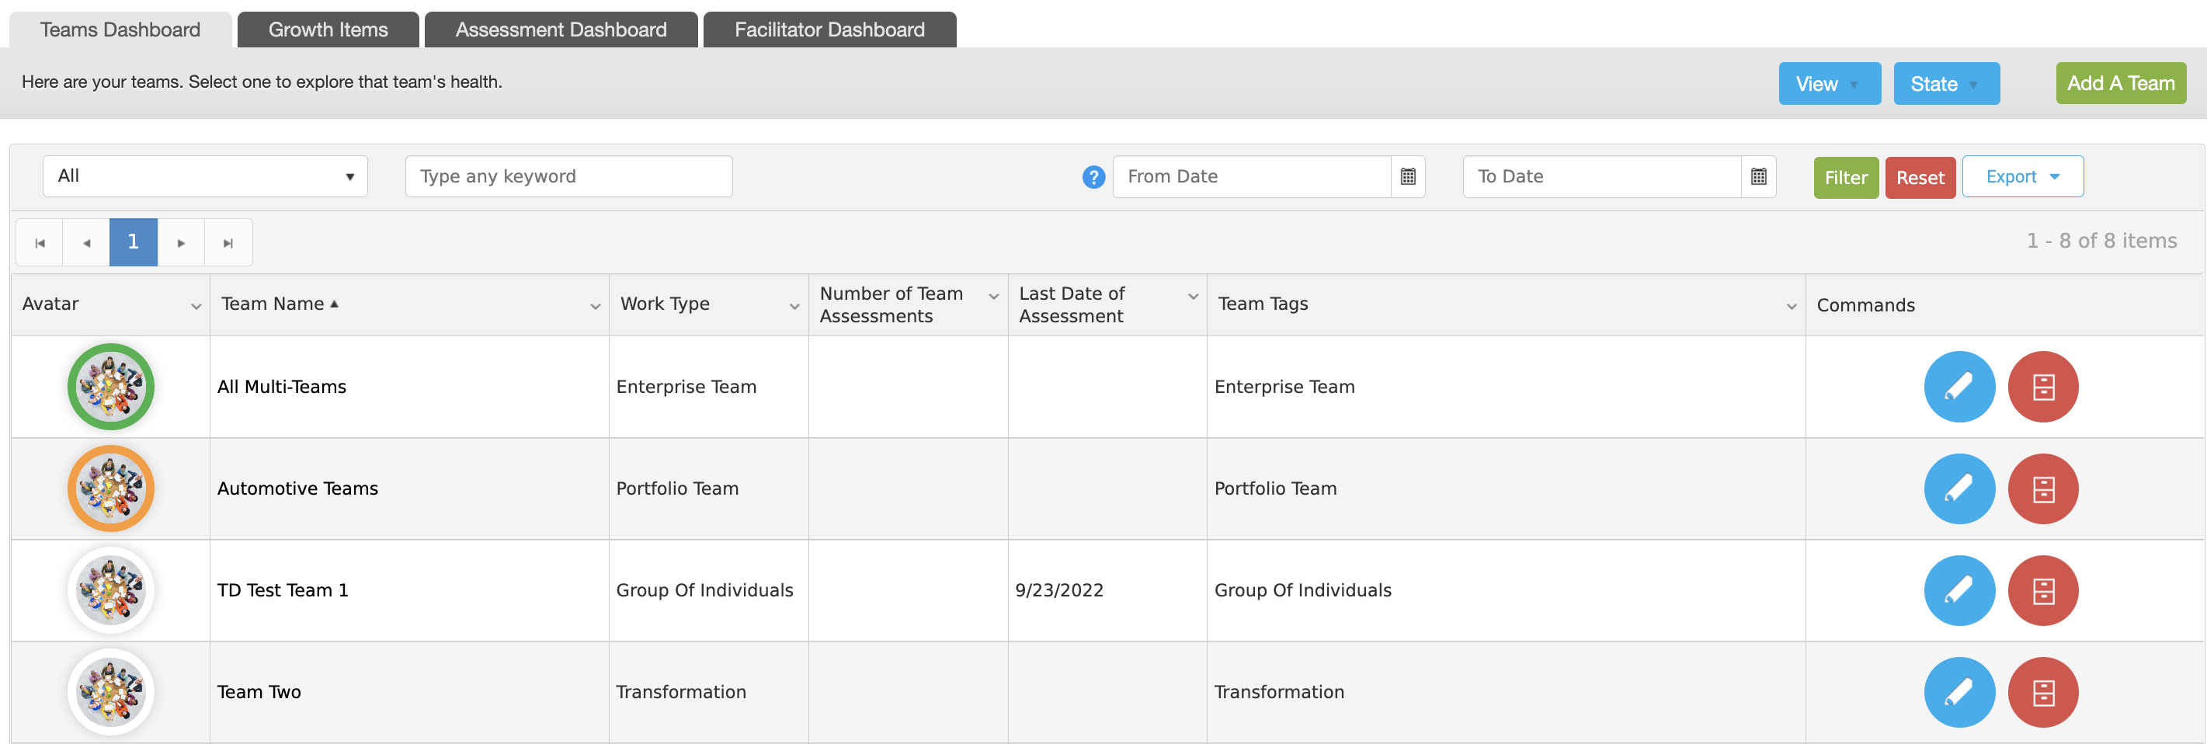Click the blue question mark help icon

[1093, 177]
